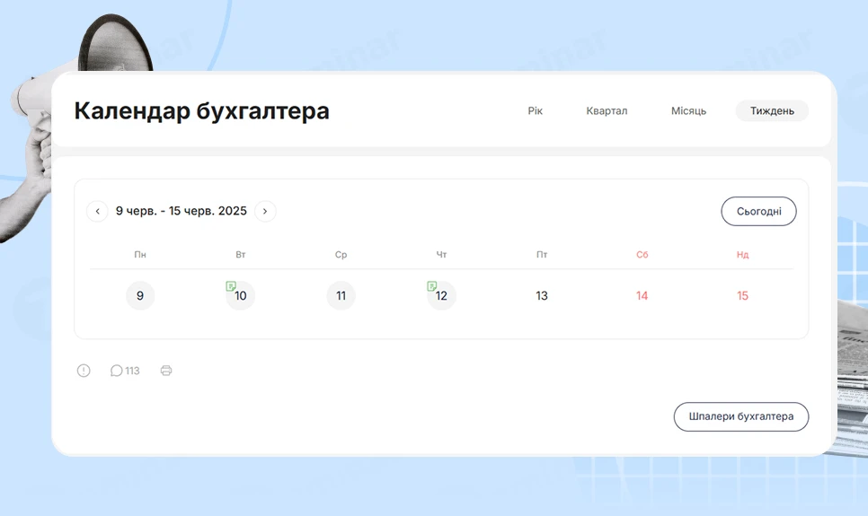Select Friday the 13th date
Viewport: 868px width, 516px height.
click(542, 296)
